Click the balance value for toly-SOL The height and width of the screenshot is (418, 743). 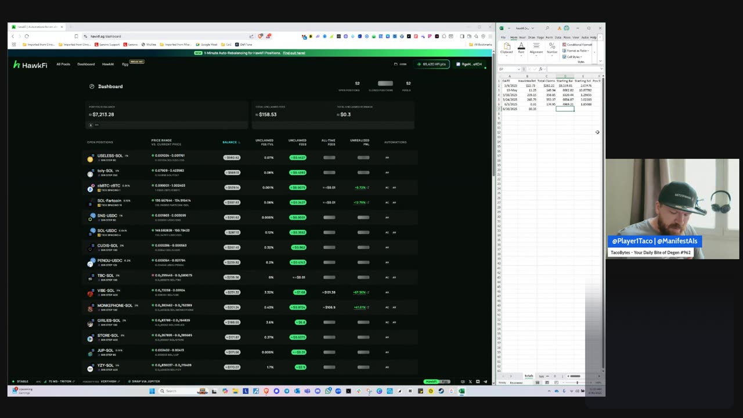232,172
